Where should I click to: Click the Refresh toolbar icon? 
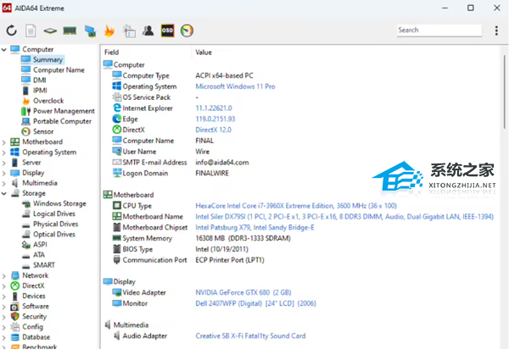12,30
